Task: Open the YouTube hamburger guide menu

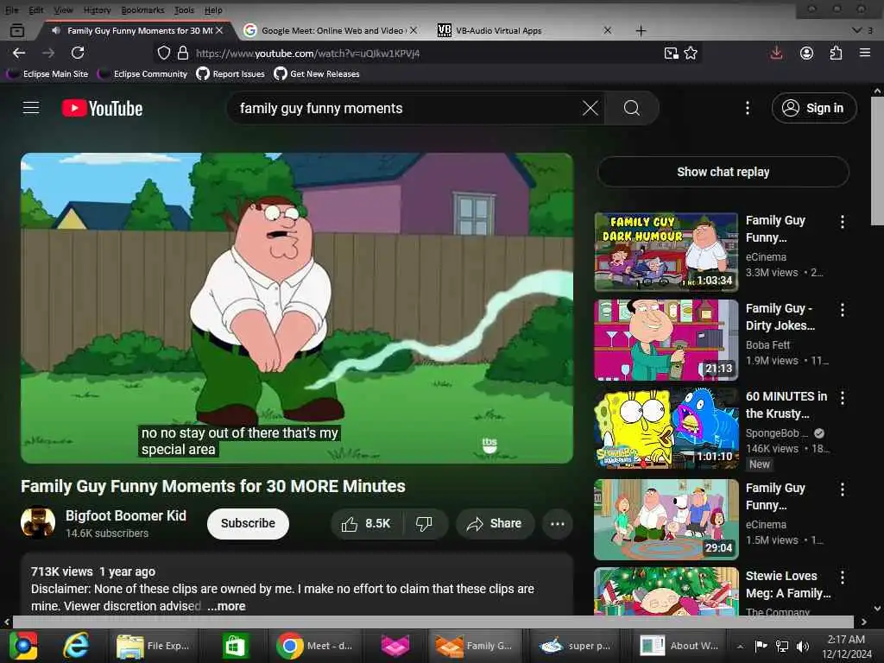Action: pos(31,108)
